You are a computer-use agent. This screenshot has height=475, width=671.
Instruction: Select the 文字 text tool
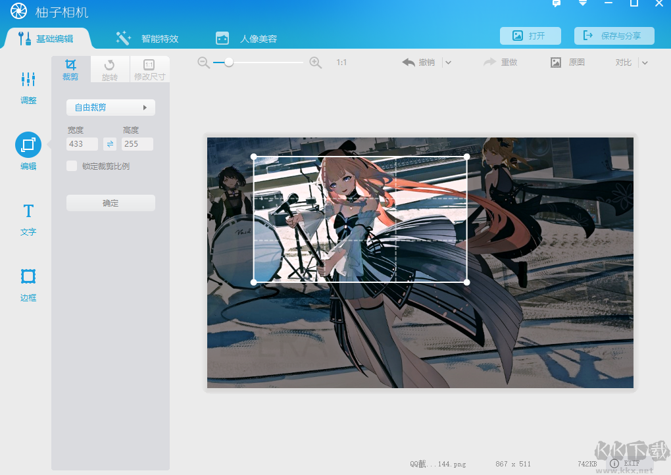(28, 218)
